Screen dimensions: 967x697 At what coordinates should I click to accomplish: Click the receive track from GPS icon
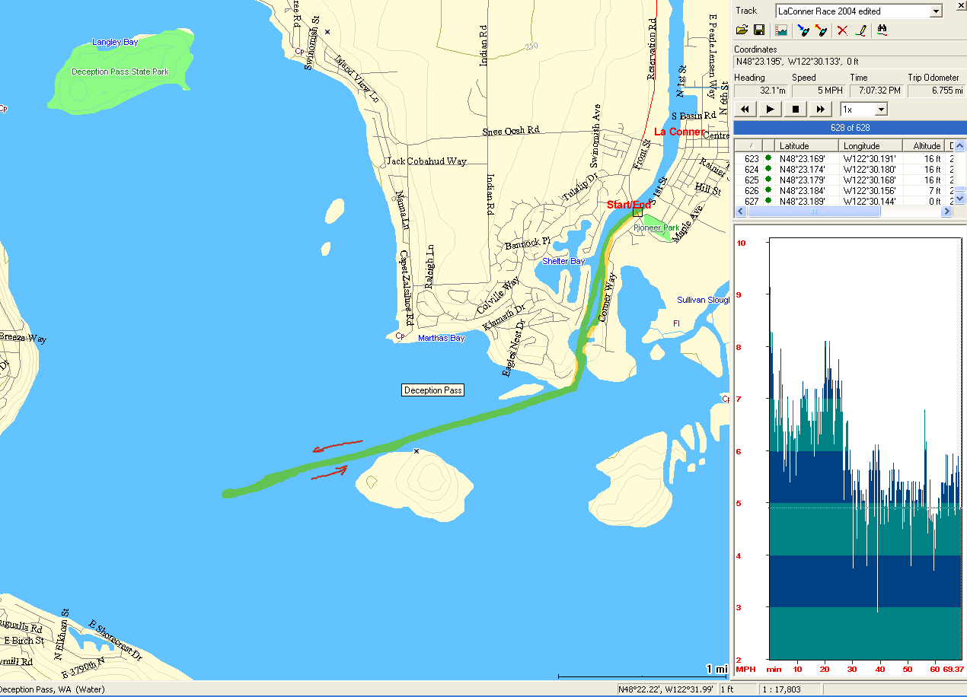(803, 30)
